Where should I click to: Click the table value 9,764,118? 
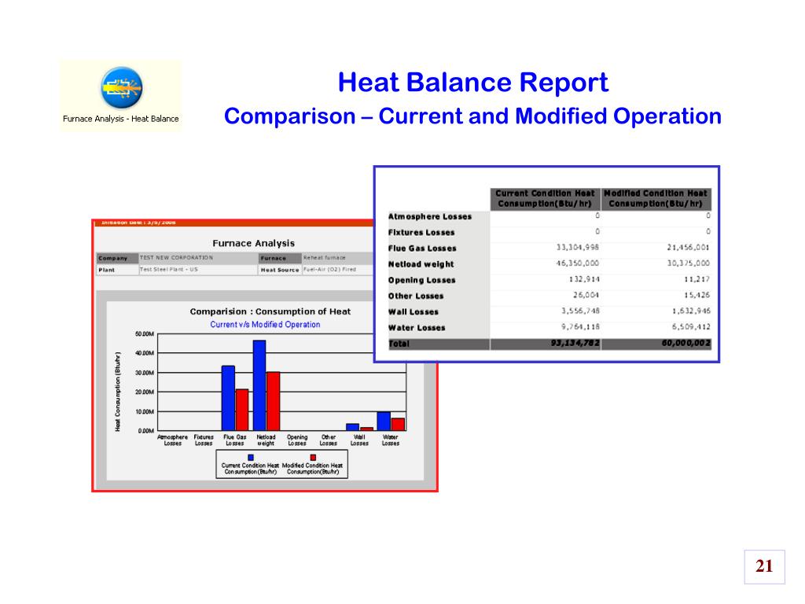point(580,327)
